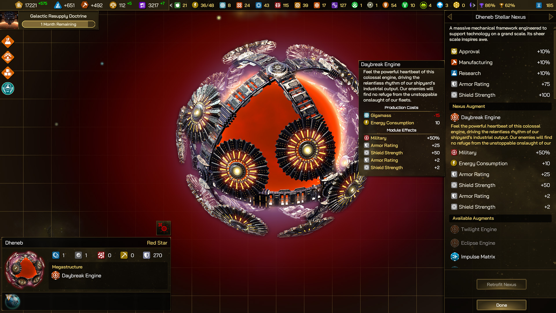Click the Armor Rating +75 stat row
The width and height of the screenshot is (556, 313).
pos(500,84)
